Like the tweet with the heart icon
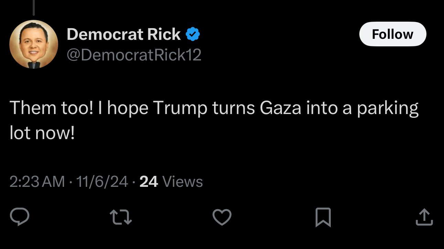The width and height of the screenshot is (444, 249). click(x=222, y=217)
